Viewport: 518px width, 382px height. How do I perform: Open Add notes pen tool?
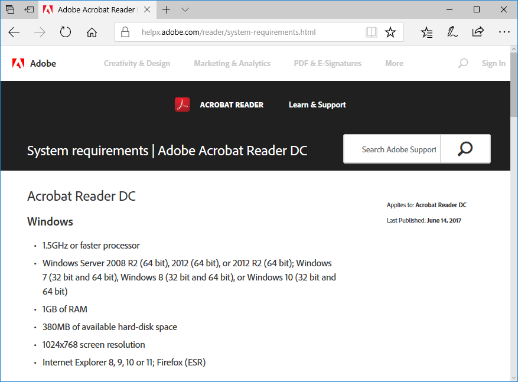pos(452,32)
